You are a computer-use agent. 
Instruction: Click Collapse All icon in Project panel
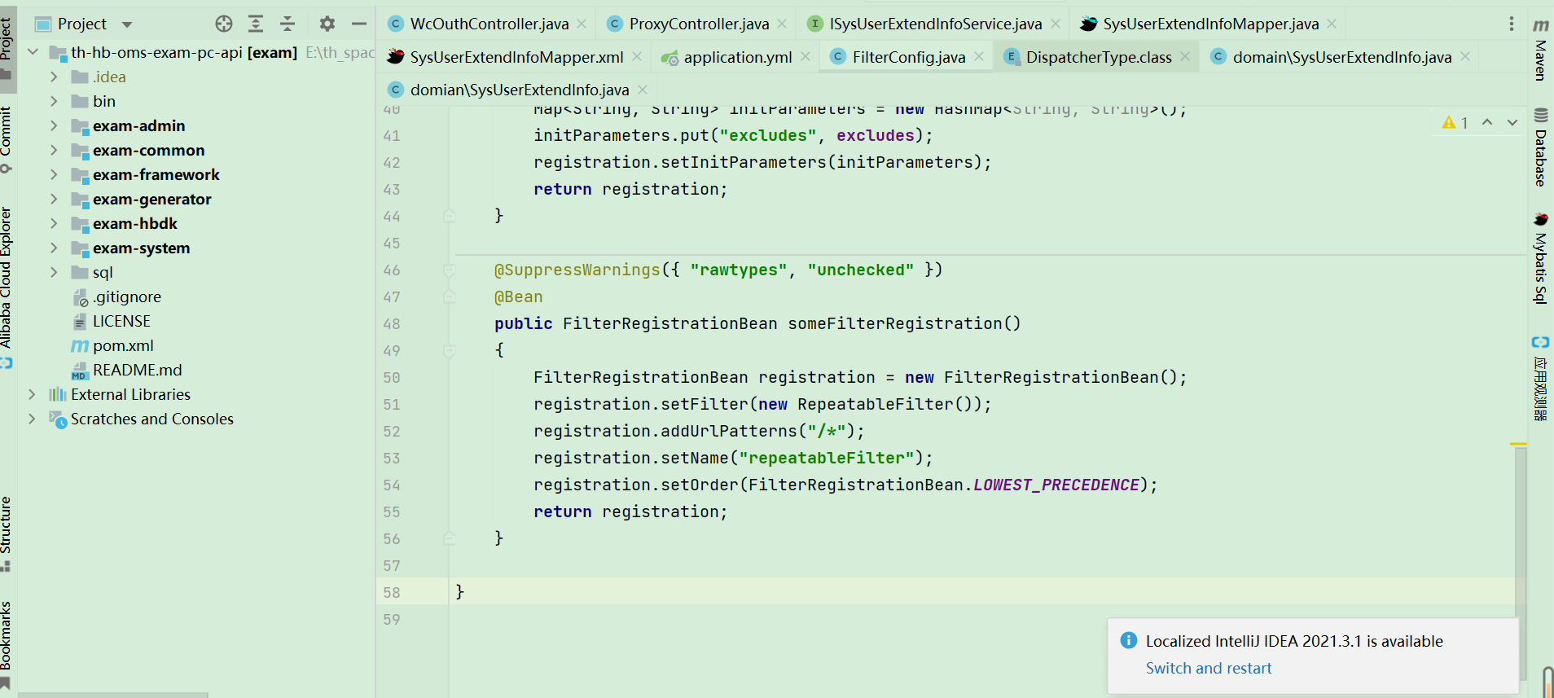288,24
